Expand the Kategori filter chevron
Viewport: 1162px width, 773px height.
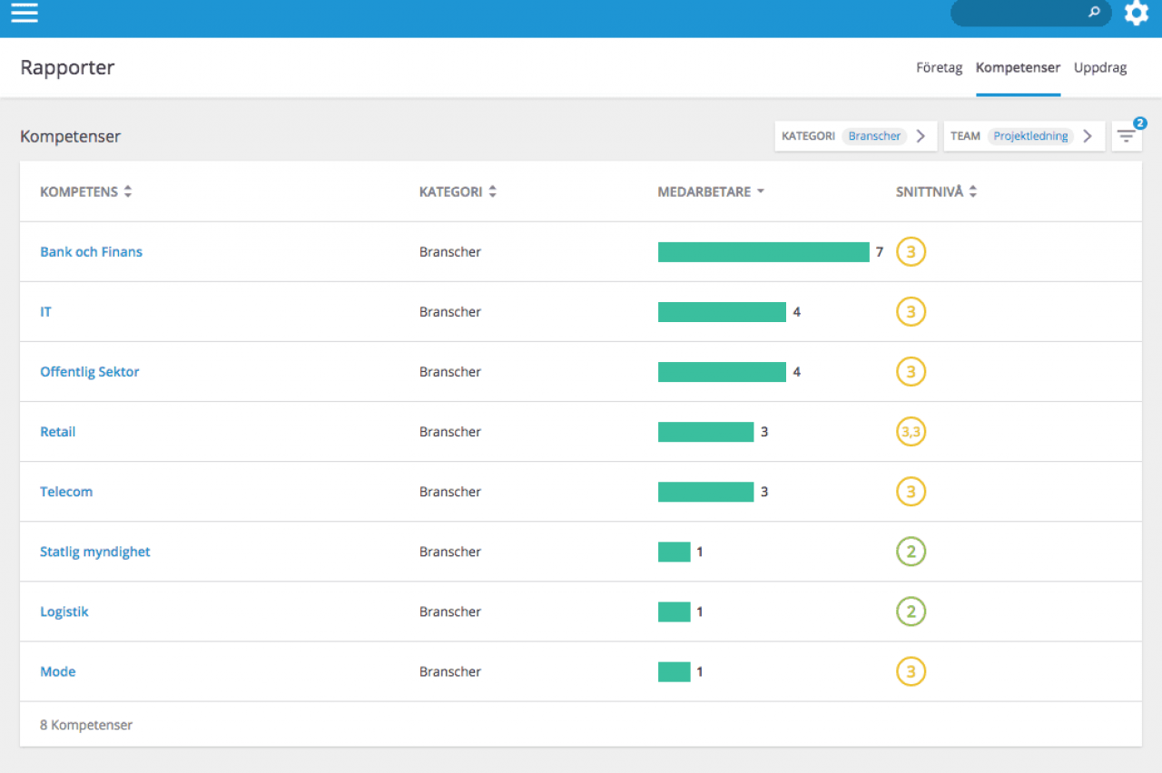click(x=921, y=136)
